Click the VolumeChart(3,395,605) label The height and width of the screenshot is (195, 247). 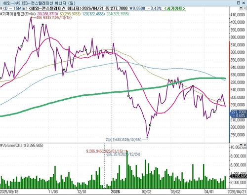coord(23,145)
